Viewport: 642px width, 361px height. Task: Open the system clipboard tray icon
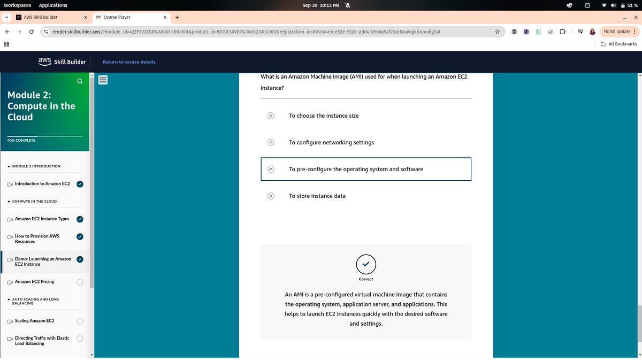(x=587, y=5)
